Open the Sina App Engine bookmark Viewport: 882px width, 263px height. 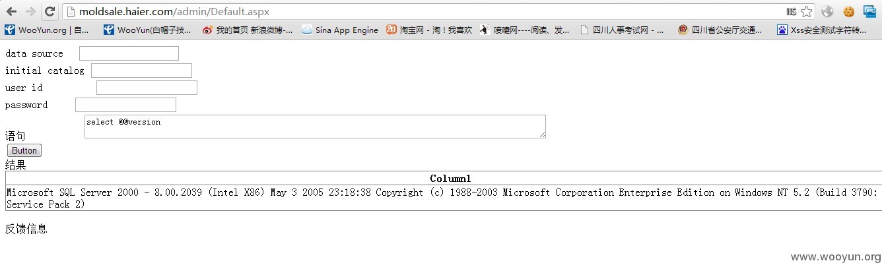(340, 30)
